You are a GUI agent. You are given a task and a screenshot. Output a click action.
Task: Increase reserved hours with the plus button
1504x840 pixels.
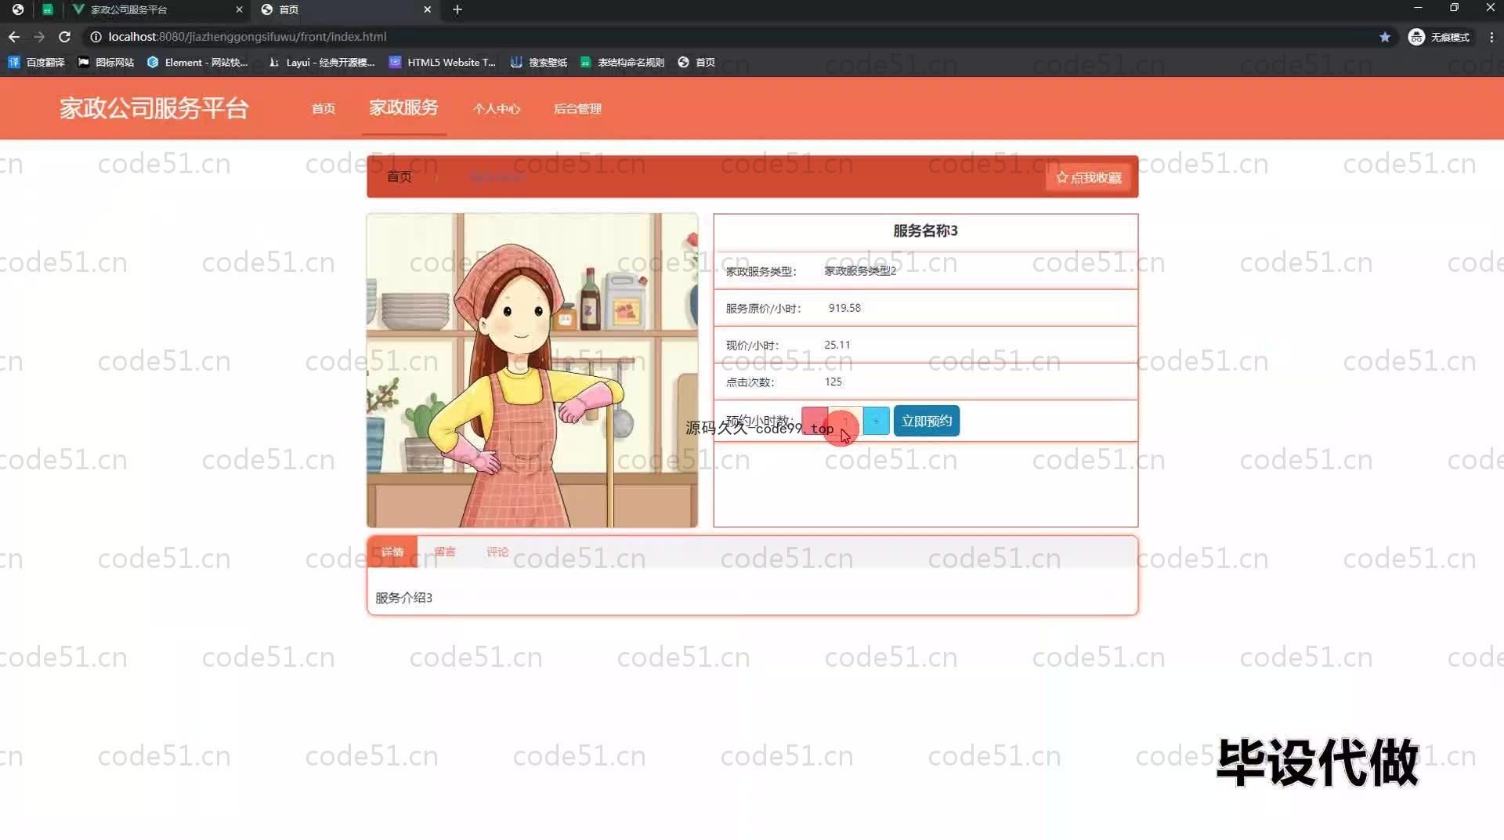876,421
